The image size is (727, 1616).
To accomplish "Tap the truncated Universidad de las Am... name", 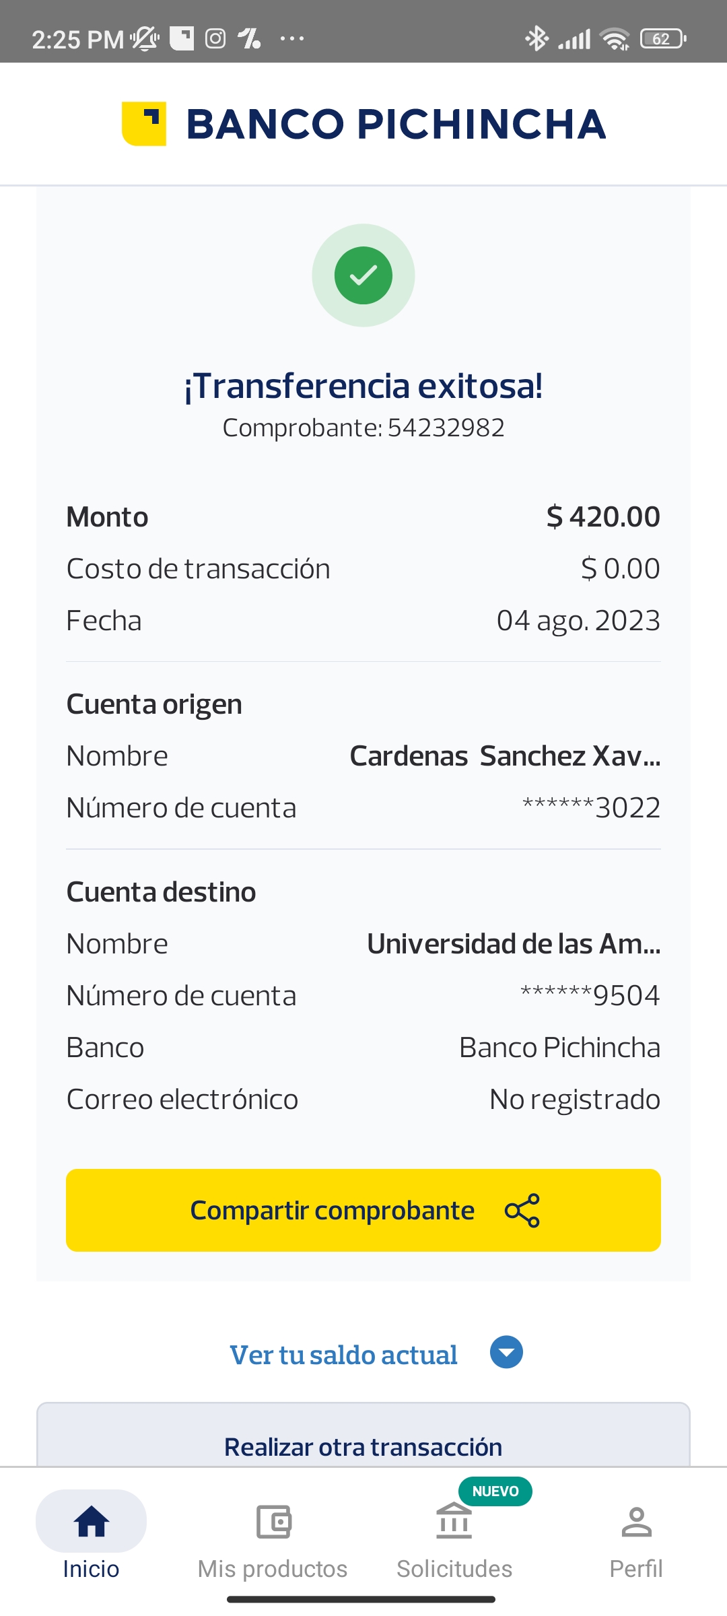I will (x=514, y=944).
